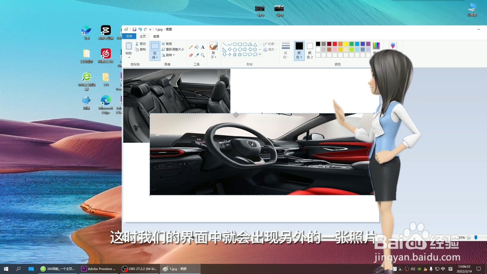The height and width of the screenshot is (274, 487).
Task: Select the Brushes tool icon
Action: pos(213,46)
